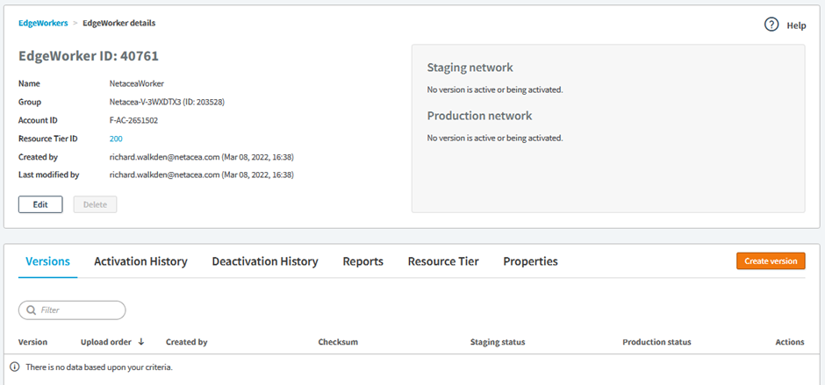Click the Upload order sort arrow
The height and width of the screenshot is (385, 825).
[x=141, y=342]
